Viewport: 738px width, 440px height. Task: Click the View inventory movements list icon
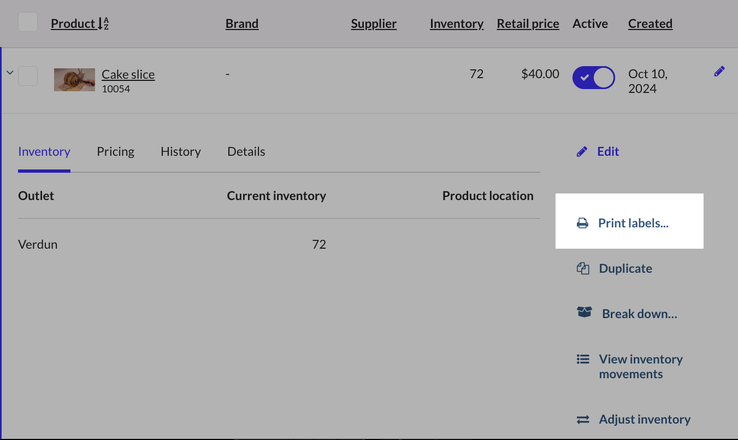click(x=583, y=359)
